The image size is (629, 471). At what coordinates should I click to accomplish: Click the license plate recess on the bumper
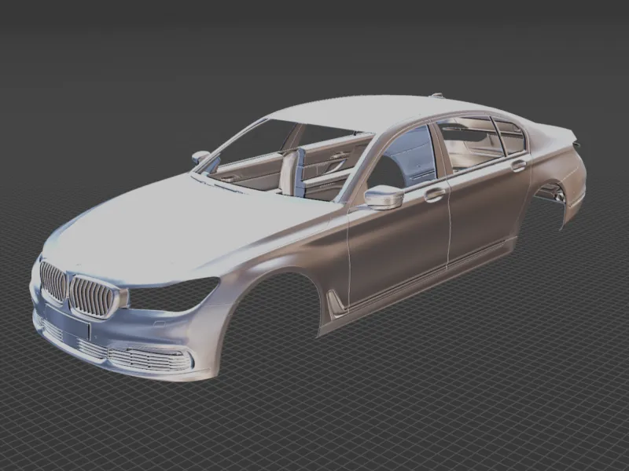coord(67,321)
